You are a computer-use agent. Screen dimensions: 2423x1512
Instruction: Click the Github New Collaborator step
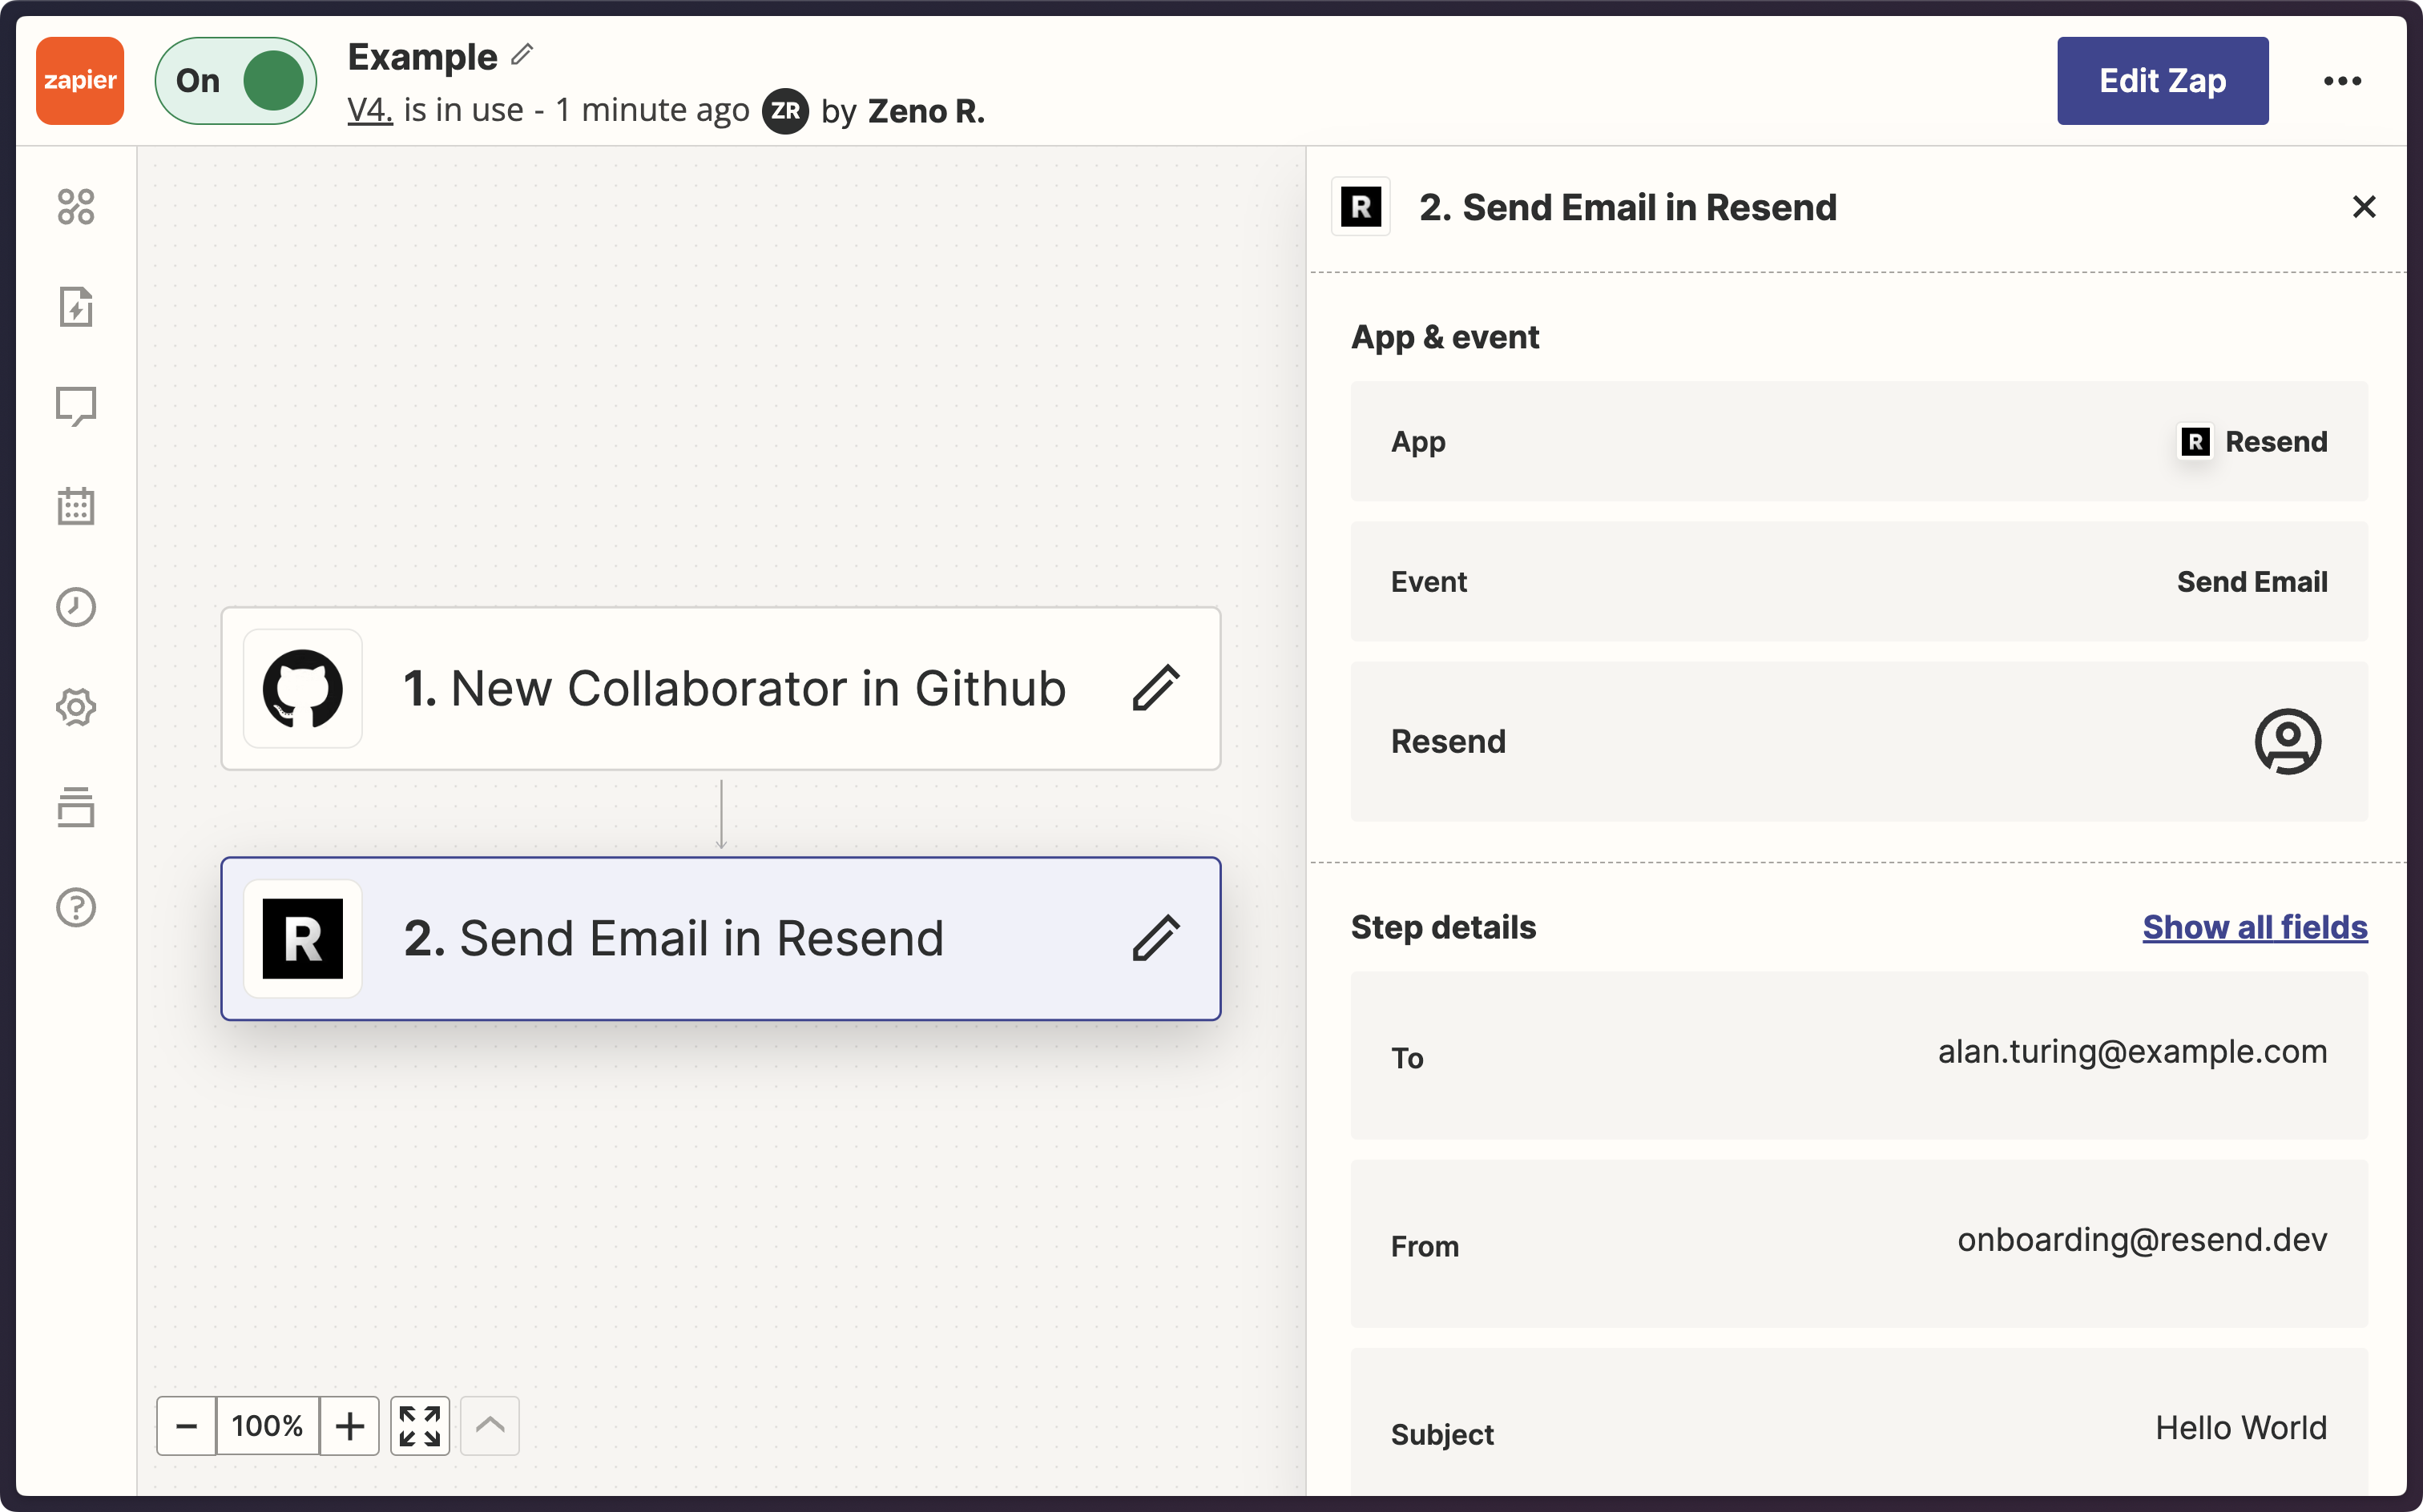coord(721,688)
